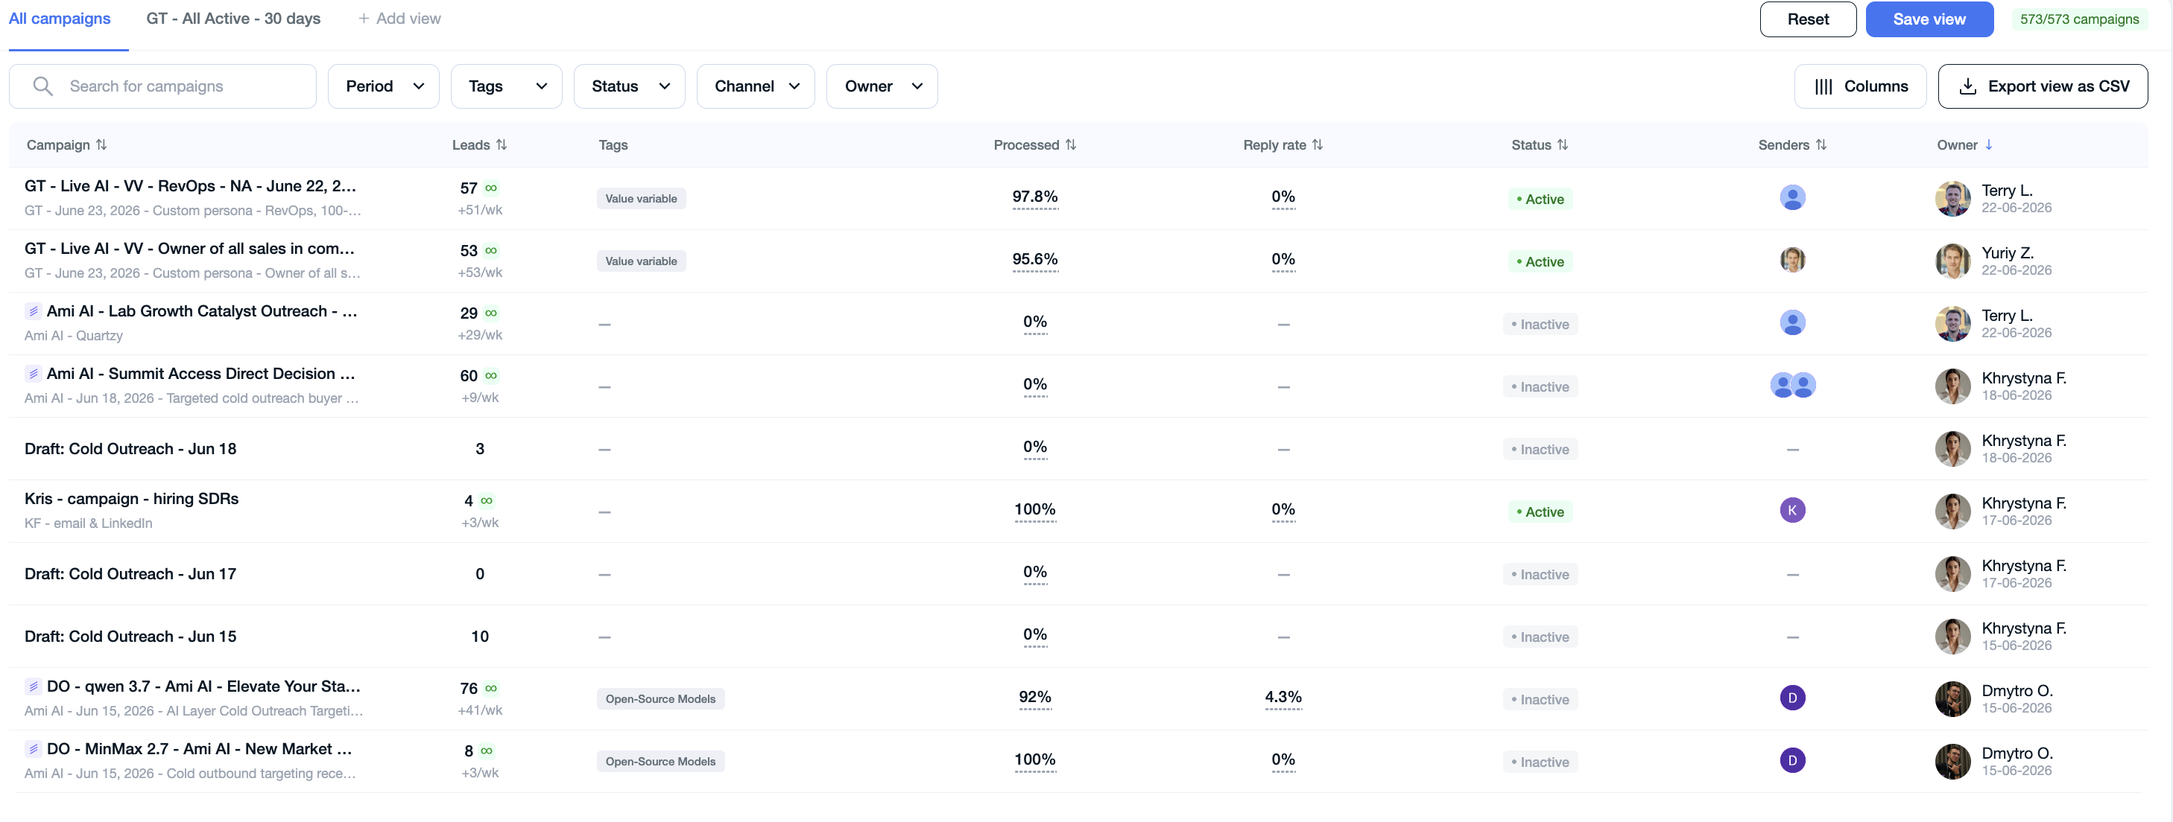Image resolution: width=2173 pixels, height=822 pixels.
Task: Click the Senders column sort icon
Action: [x=1821, y=145]
